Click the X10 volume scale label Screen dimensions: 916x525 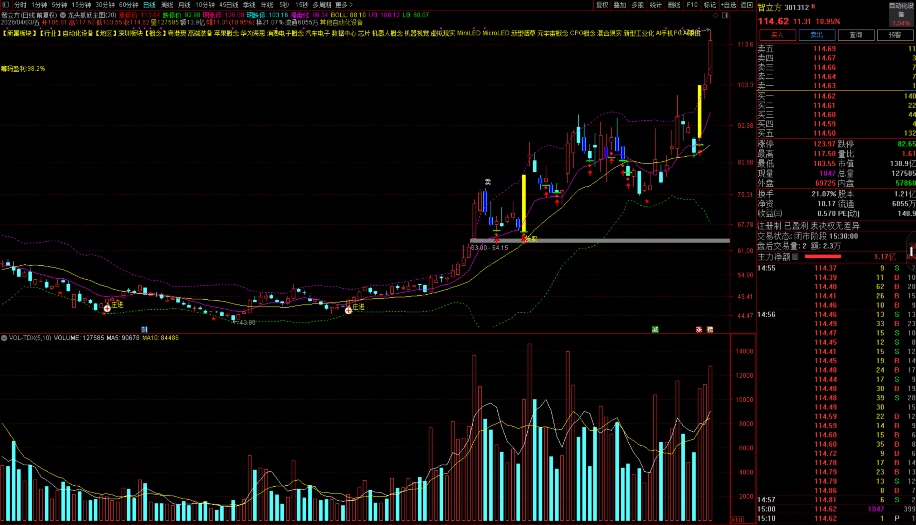pos(736,520)
